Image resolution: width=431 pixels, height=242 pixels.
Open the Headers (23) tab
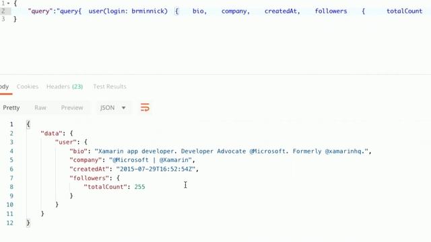(x=65, y=87)
